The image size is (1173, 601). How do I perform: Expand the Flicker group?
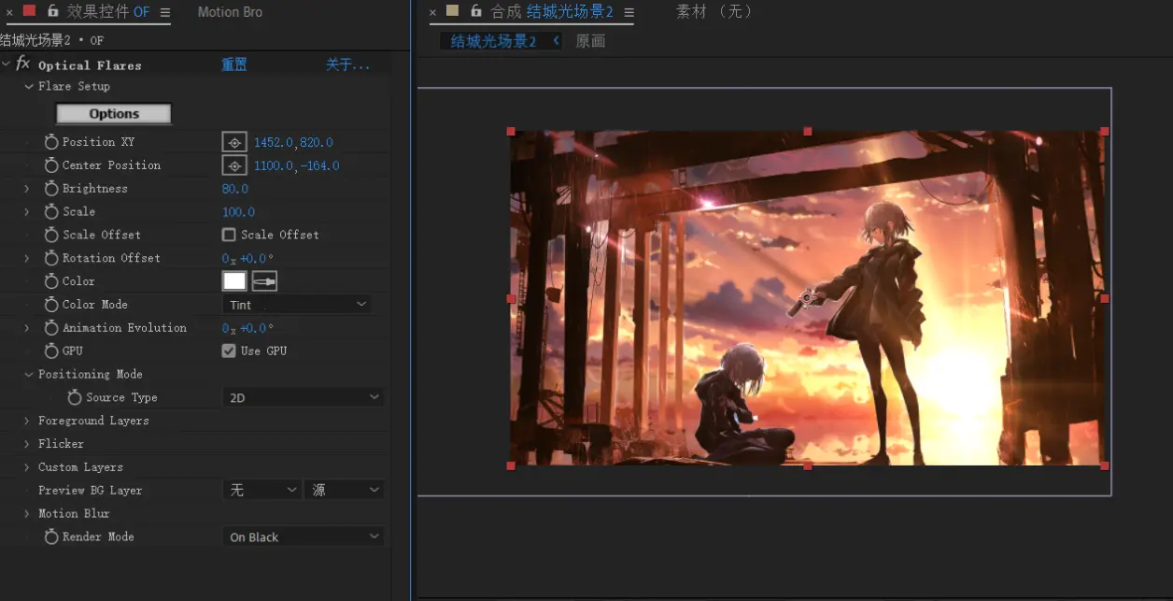[x=28, y=444]
